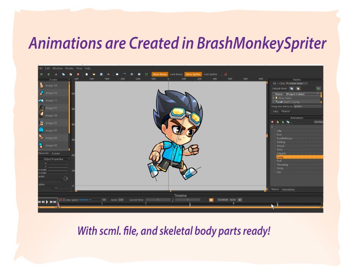Click the orange Default Pivot paste icon
The image size is (355, 273).
click(298, 89)
